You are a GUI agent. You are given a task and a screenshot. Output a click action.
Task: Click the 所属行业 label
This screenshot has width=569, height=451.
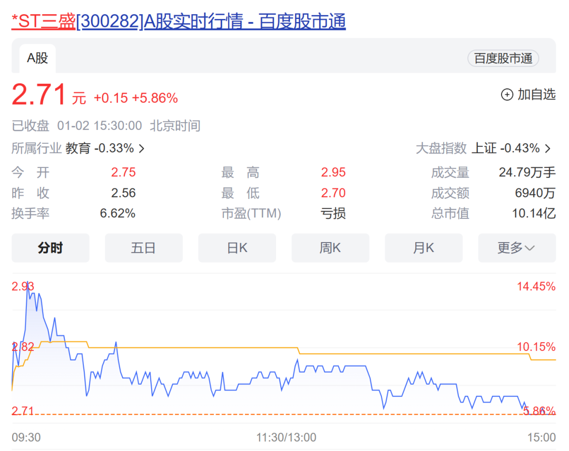(37, 148)
